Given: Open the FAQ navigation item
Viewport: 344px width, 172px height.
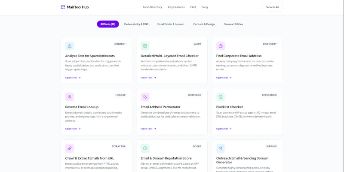Looking at the screenshot, I should [x=193, y=7].
